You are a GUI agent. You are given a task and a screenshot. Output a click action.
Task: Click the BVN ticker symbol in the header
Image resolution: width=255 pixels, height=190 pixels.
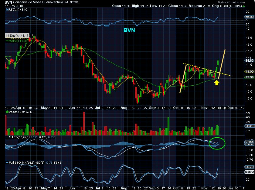(x=8, y=2)
